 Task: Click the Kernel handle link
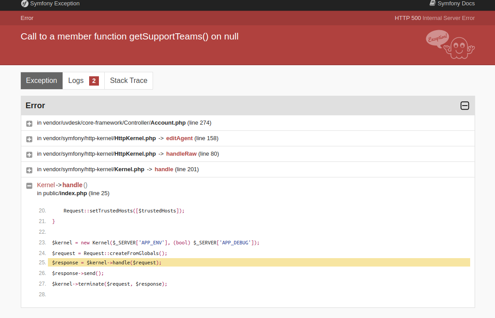point(164,169)
